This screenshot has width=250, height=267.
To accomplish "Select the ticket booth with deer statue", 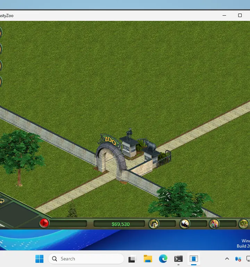I will tap(129, 144).
